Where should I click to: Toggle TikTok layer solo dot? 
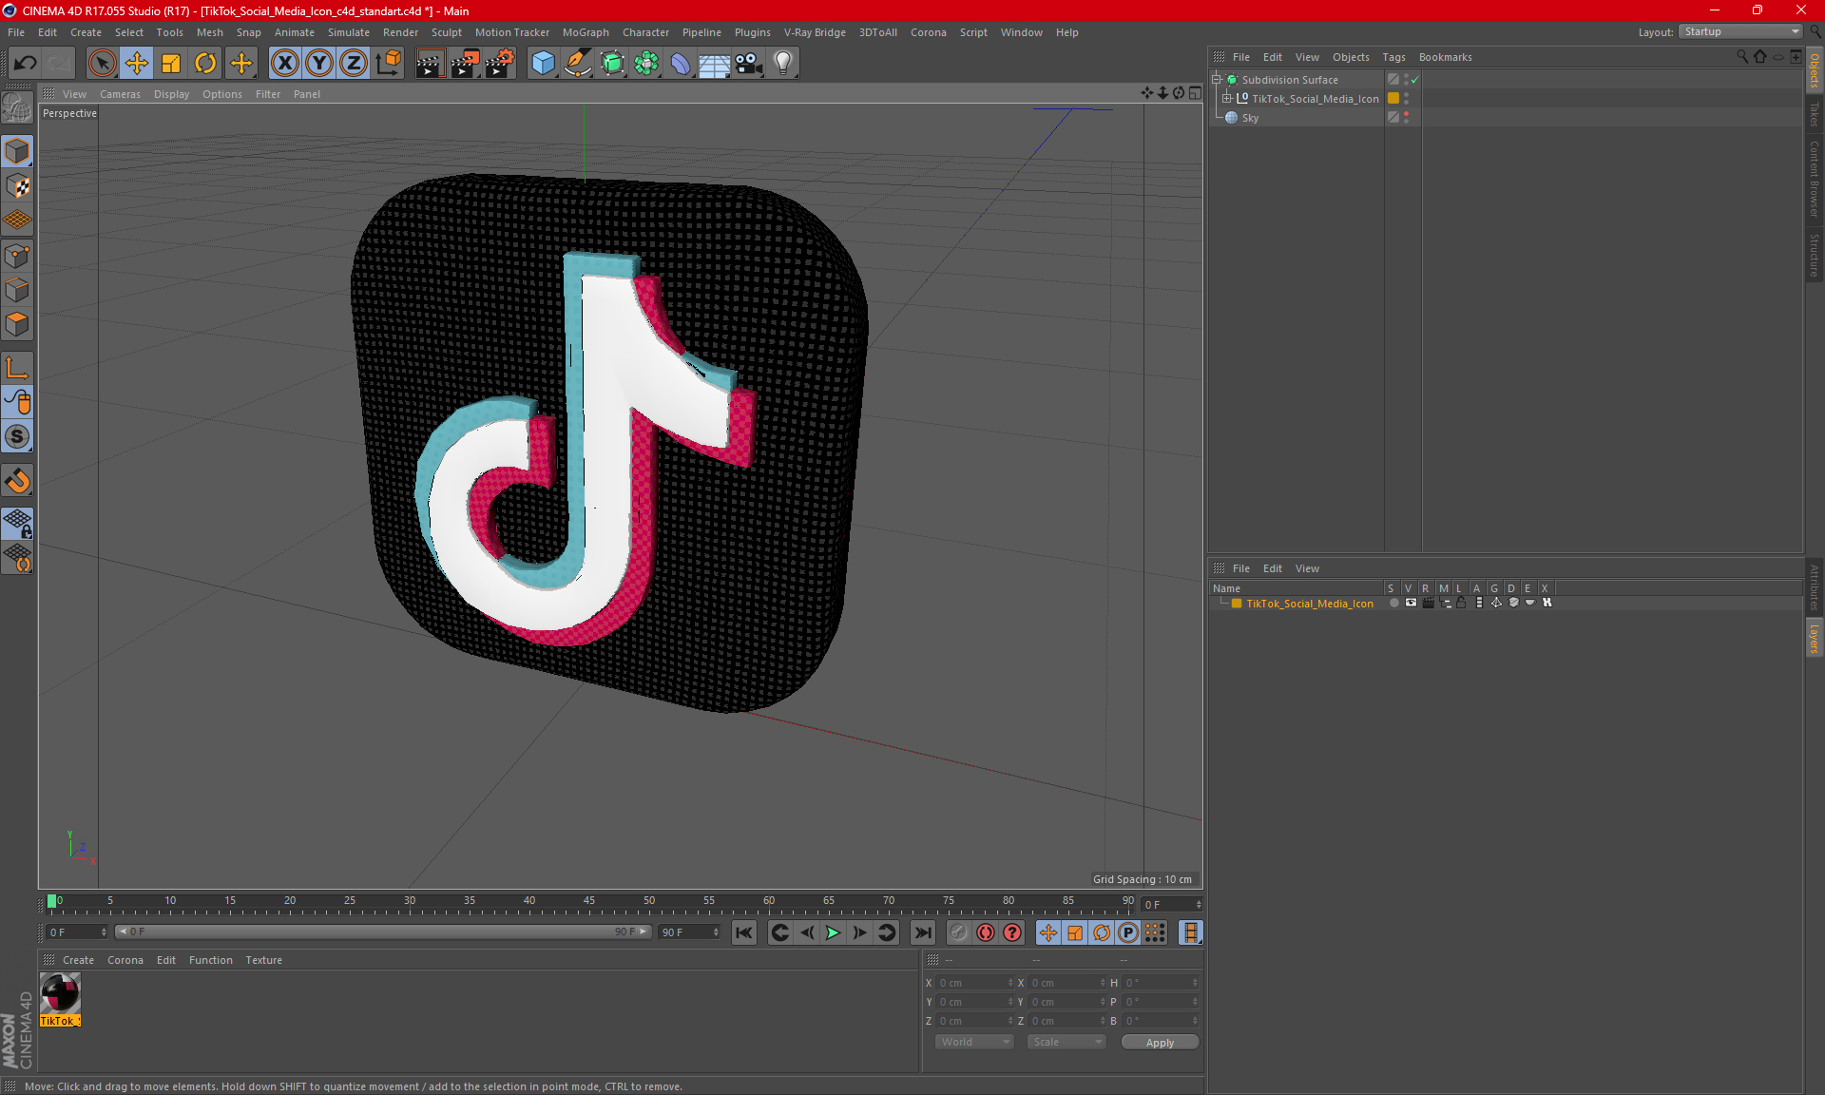pos(1393,603)
